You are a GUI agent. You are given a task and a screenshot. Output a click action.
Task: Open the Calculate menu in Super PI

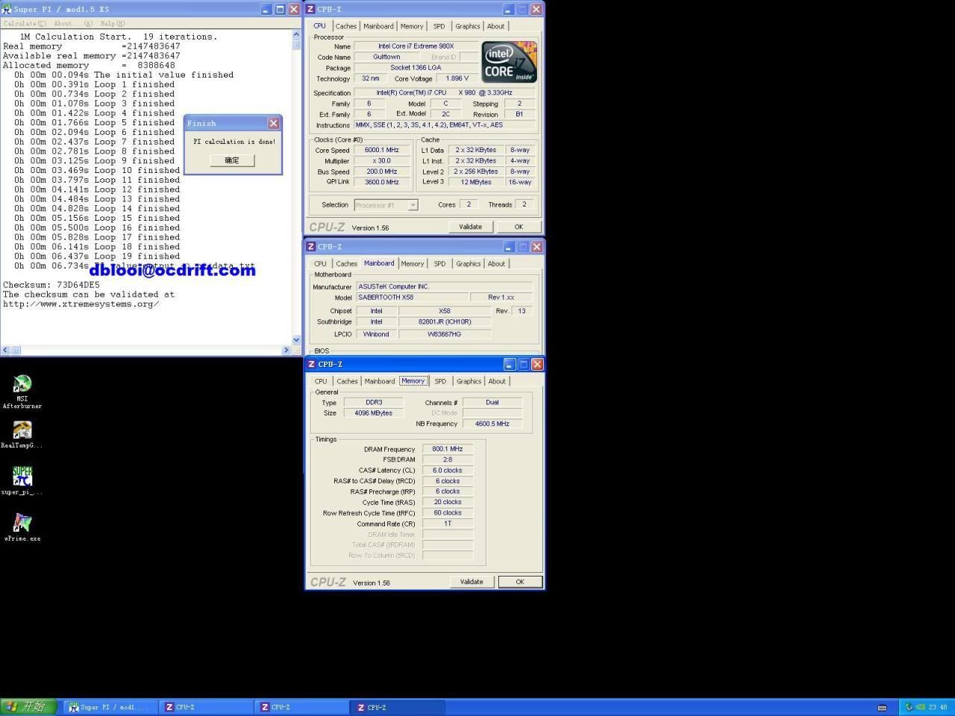click(25, 23)
